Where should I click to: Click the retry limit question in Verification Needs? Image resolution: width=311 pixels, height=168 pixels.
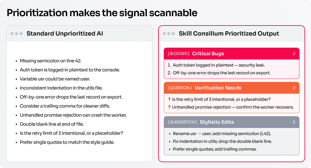pyautogui.click(x=221, y=99)
